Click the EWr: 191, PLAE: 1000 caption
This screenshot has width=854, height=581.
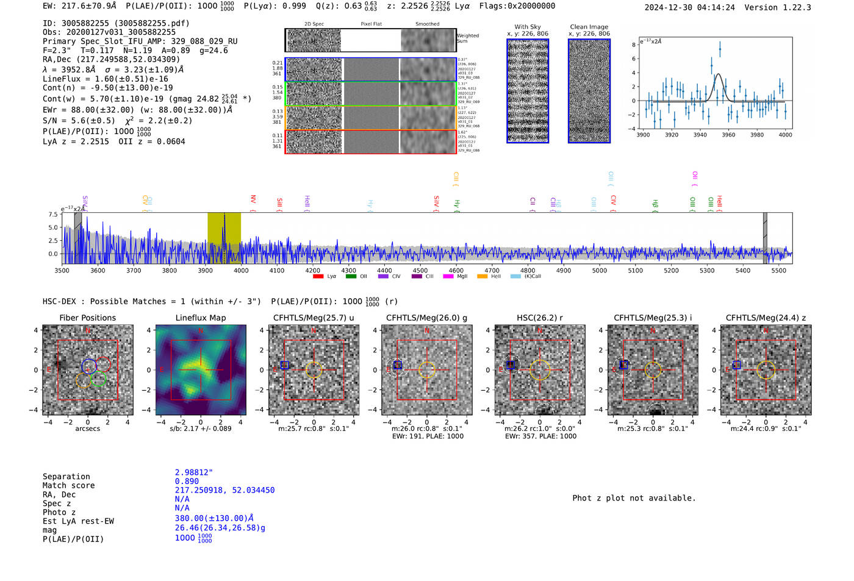coord(428,437)
